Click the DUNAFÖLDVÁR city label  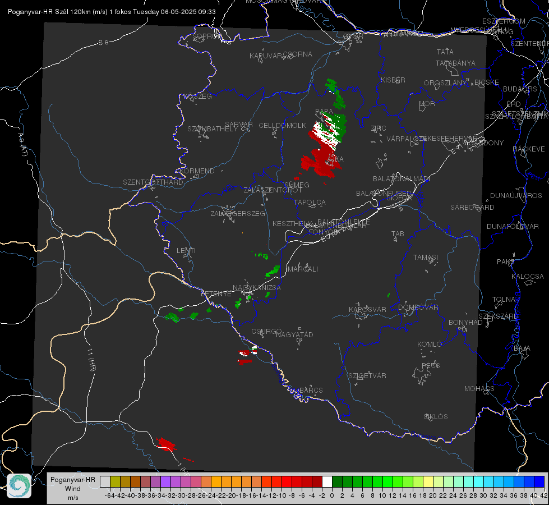click(513, 226)
